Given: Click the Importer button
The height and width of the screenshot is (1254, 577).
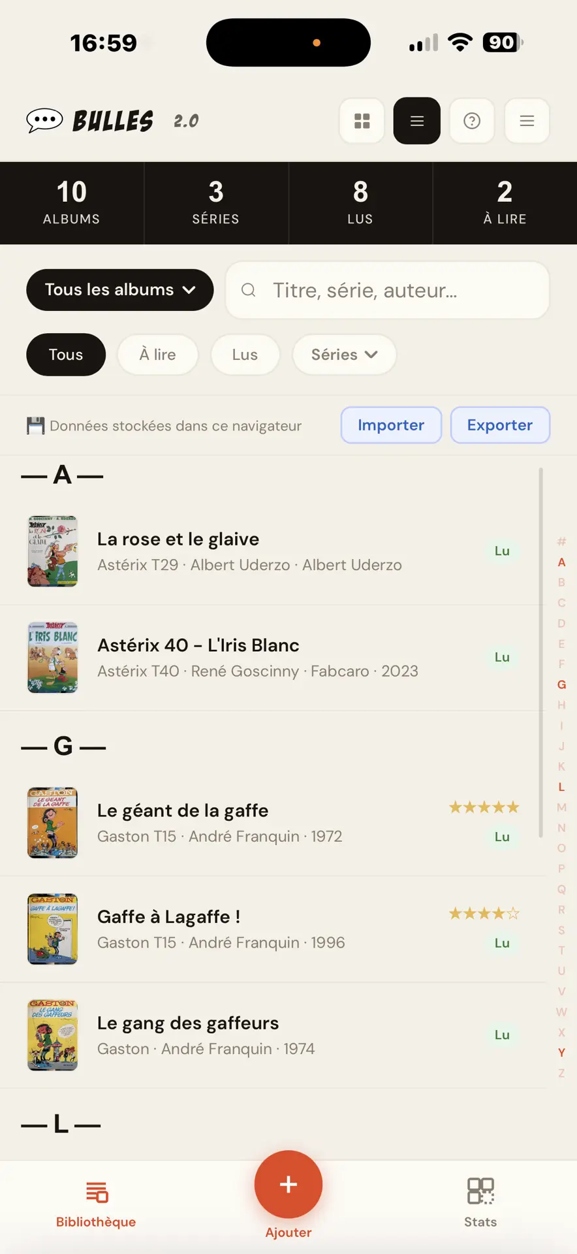Looking at the screenshot, I should (391, 425).
